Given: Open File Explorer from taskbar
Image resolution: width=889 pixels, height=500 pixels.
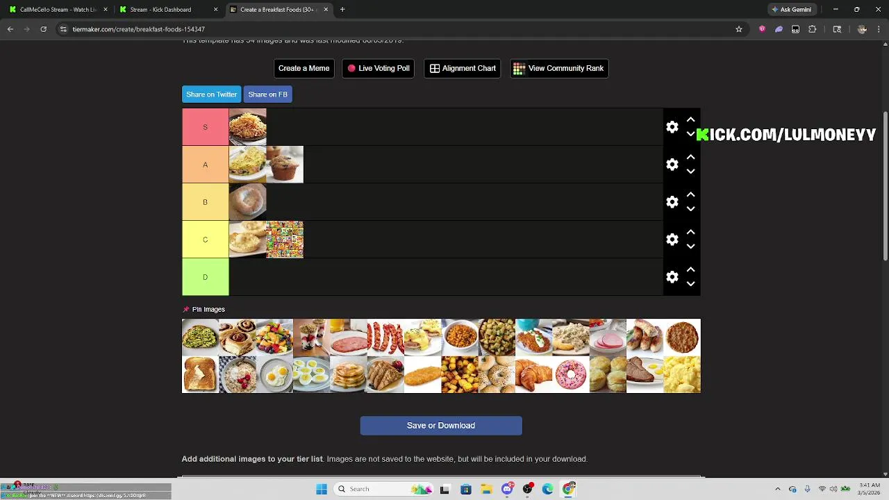Looking at the screenshot, I should pos(486,489).
